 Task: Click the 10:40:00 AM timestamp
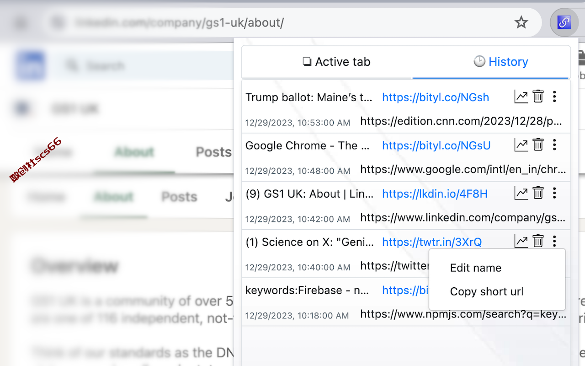click(x=298, y=267)
